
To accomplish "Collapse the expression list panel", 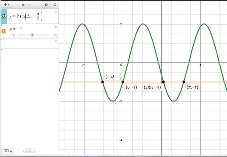I will pyautogui.click(x=55, y=5).
